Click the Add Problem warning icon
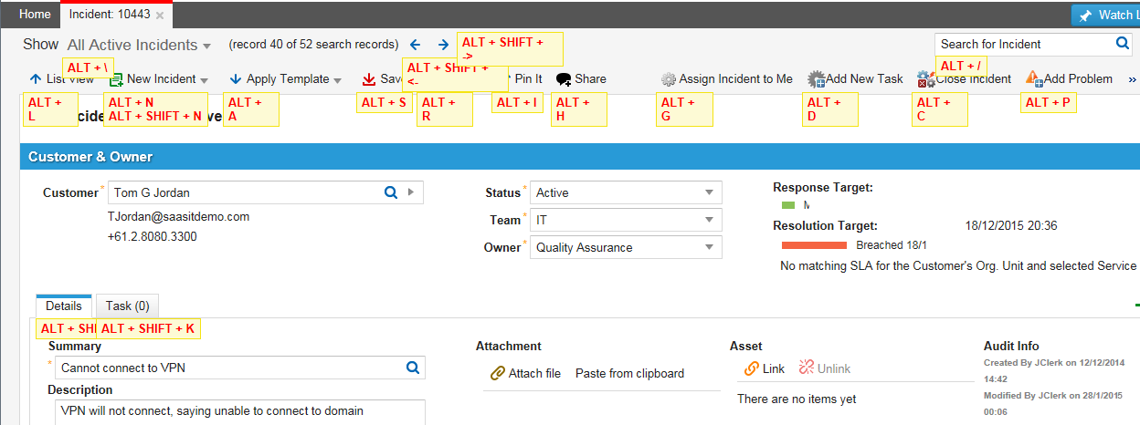 click(1033, 79)
